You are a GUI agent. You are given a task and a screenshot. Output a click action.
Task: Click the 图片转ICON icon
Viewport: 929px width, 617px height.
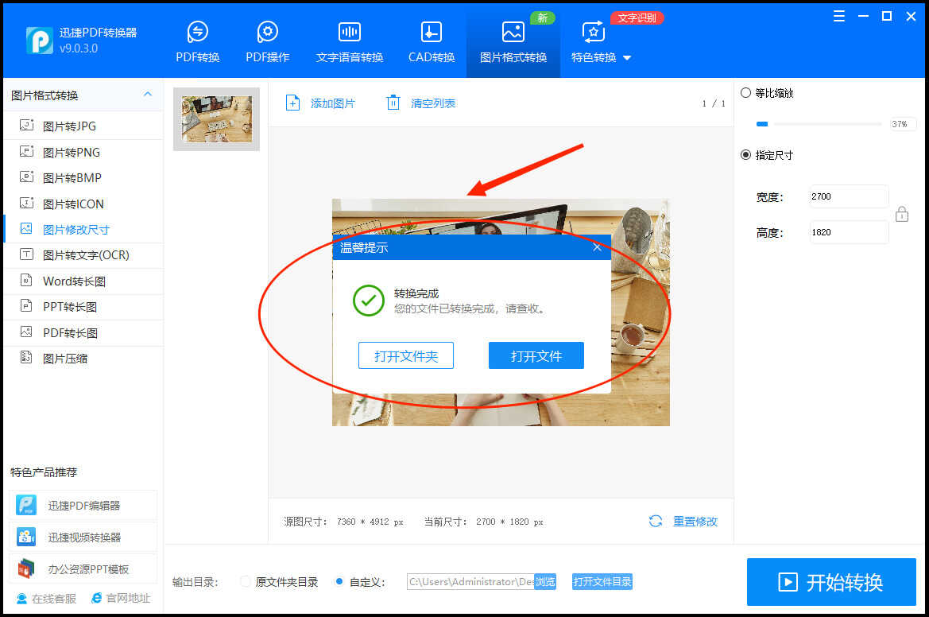click(27, 203)
